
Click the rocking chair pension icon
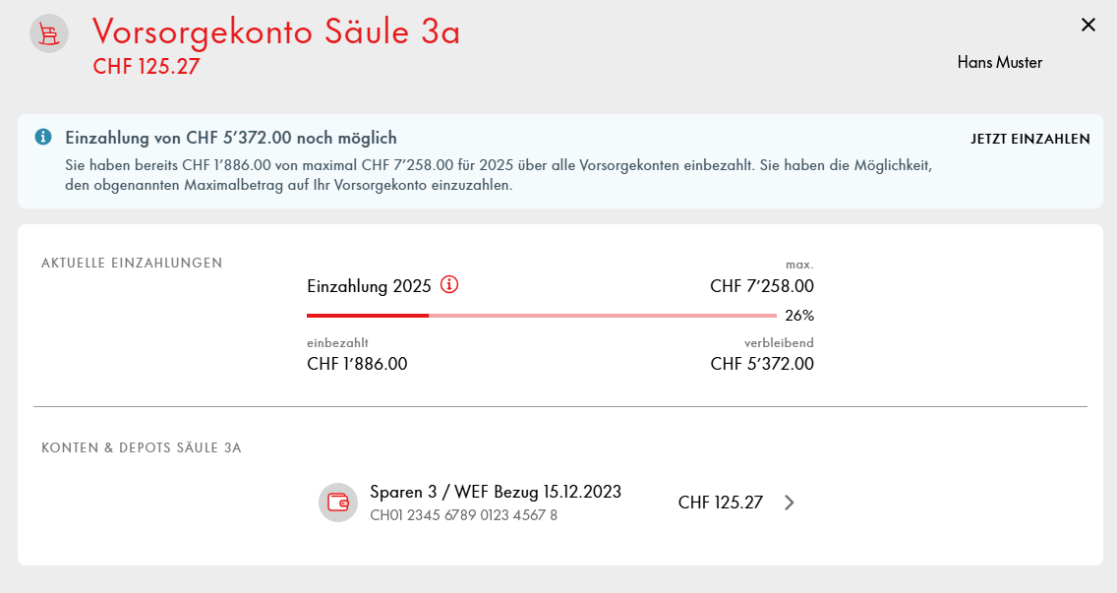tap(49, 33)
